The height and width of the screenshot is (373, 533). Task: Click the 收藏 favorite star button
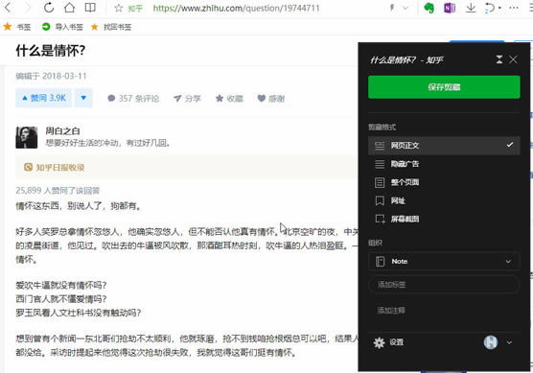[229, 99]
